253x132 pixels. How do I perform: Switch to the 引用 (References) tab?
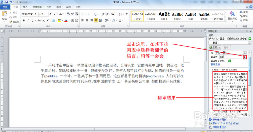(x=49, y=7)
